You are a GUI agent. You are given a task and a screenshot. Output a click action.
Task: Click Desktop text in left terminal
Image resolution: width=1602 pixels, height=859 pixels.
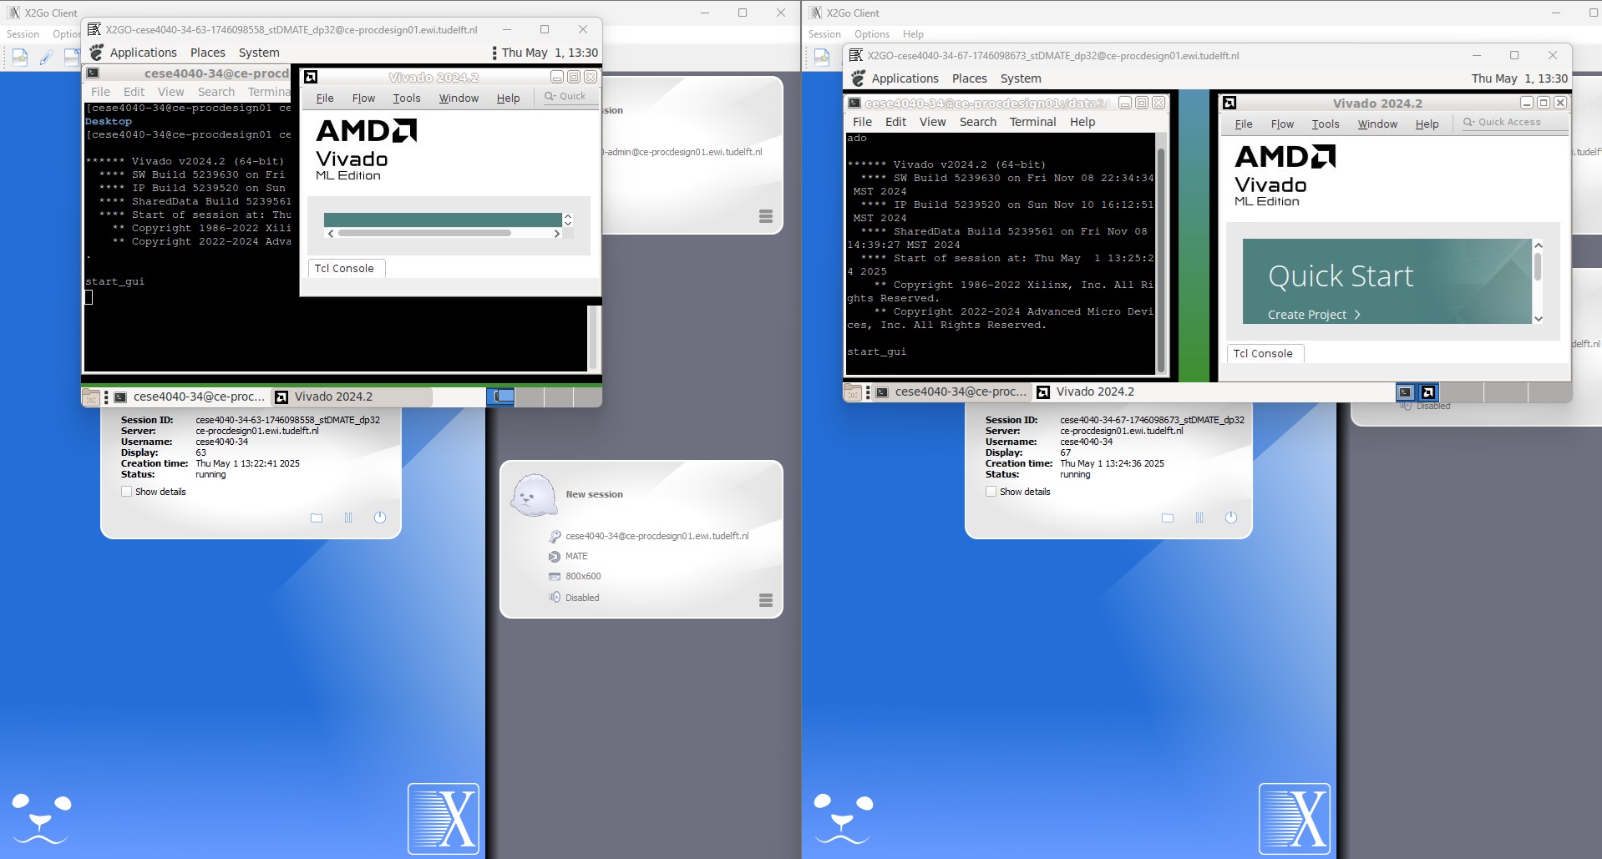(x=109, y=121)
